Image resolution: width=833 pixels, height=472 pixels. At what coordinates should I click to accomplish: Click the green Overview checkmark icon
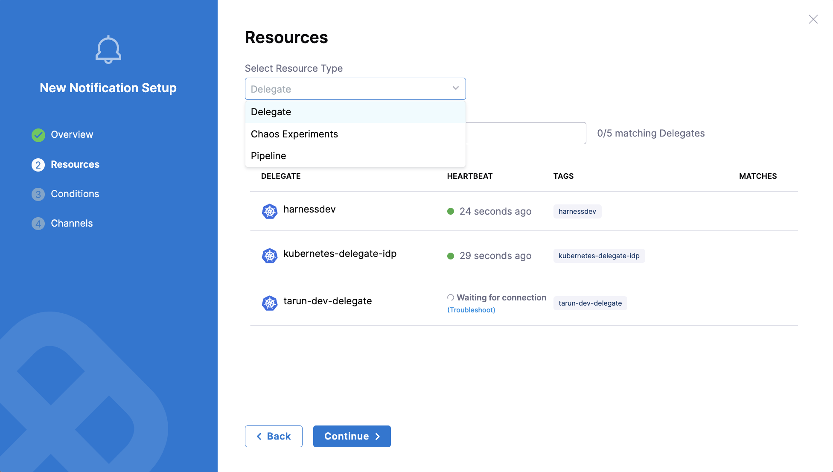pos(38,135)
